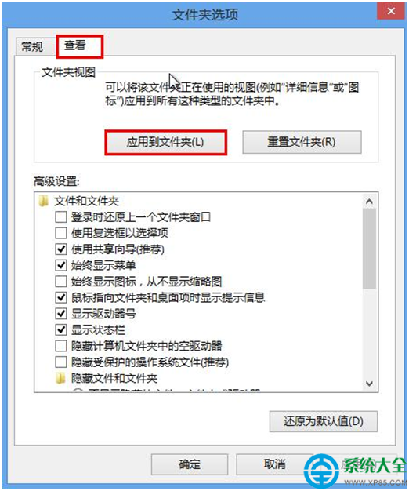Enable 隐藏受保护的操作系统文件(推荐) checkbox
This screenshot has height=491, width=409.
point(61,362)
